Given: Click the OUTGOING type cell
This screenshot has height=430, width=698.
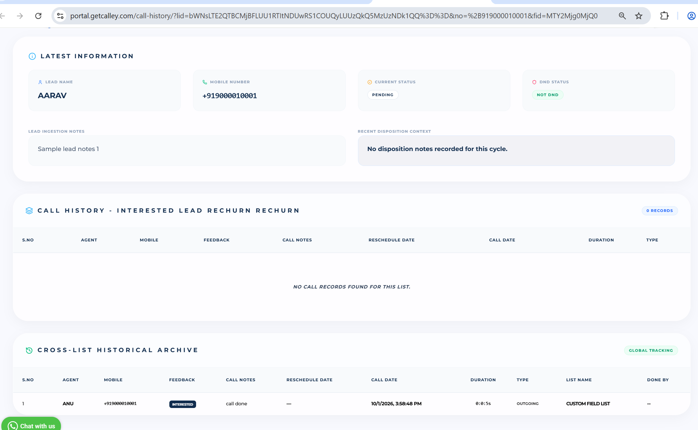Looking at the screenshot, I should coord(527,404).
